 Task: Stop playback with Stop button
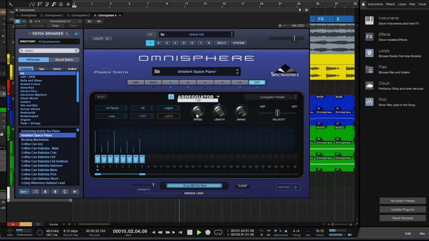pyautogui.click(x=190, y=232)
